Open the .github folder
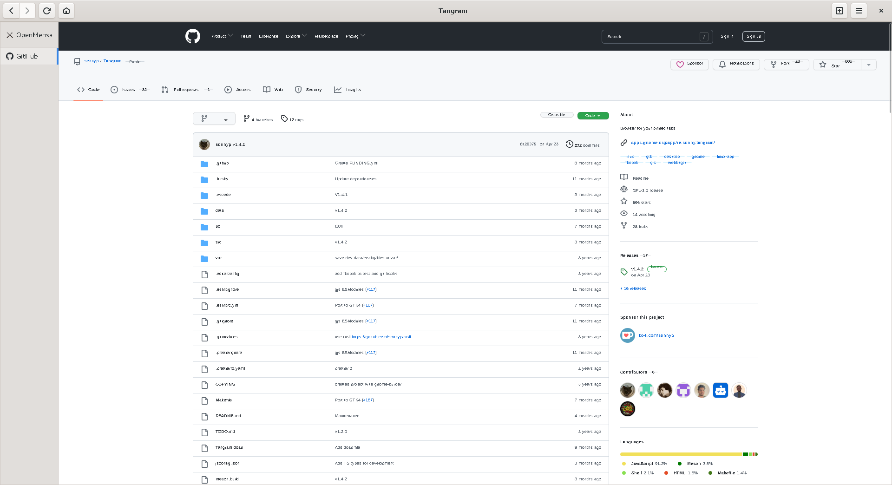The height and width of the screenshot is (485, 892). [x=222, y=163]
